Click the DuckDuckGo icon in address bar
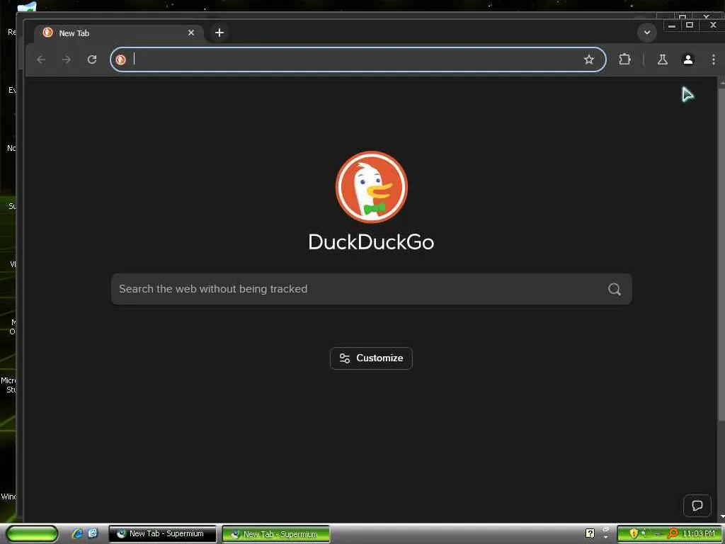 point(120,59)
